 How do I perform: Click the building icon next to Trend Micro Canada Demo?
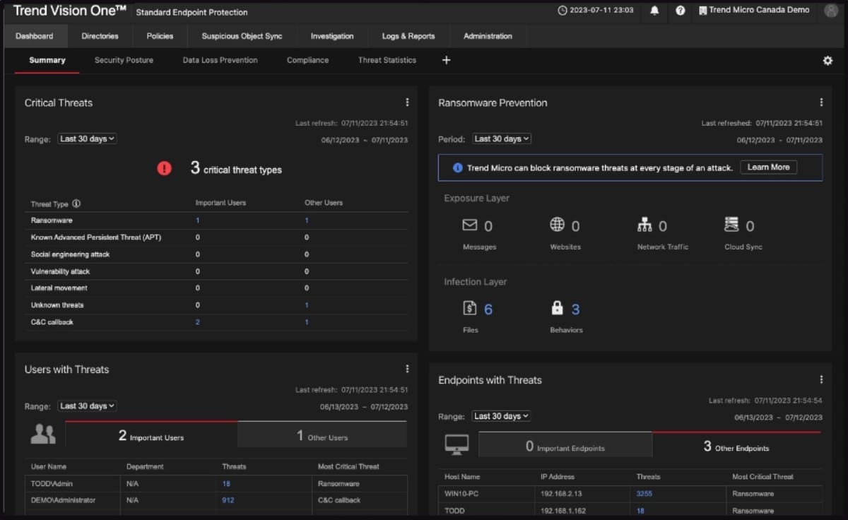click(x=702, y=11)
